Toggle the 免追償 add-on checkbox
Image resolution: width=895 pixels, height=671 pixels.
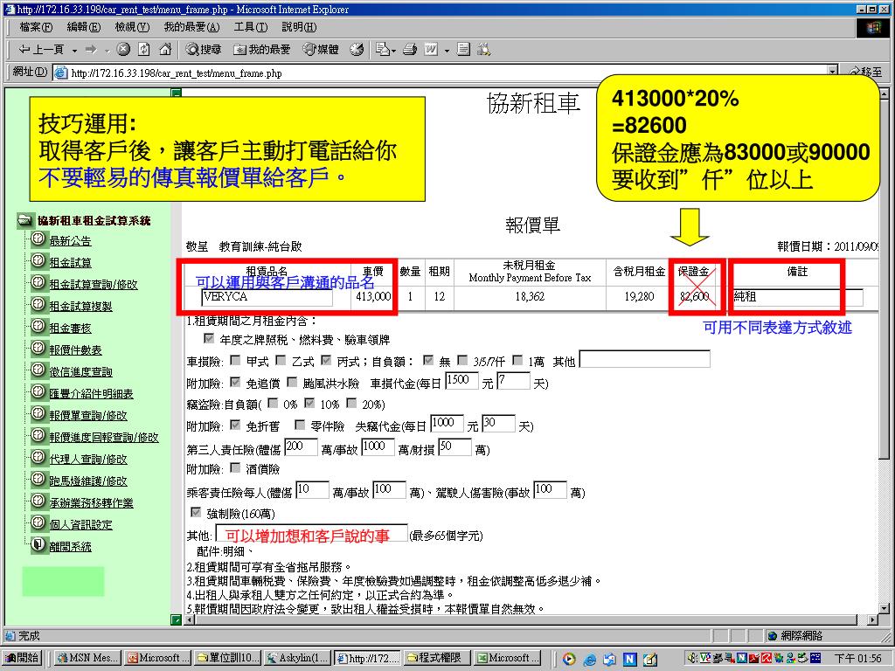click(235, 382)
